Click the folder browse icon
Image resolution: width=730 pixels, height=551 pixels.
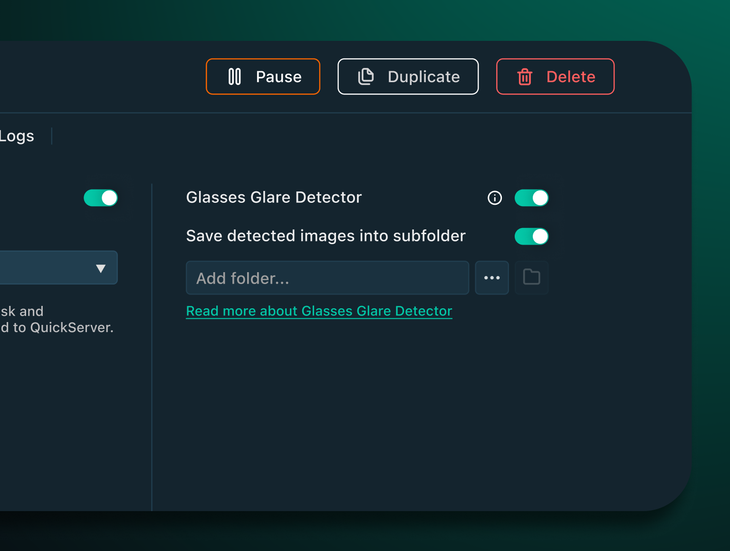(532, 277)
